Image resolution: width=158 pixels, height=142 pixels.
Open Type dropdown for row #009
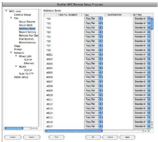click(94, 90)
